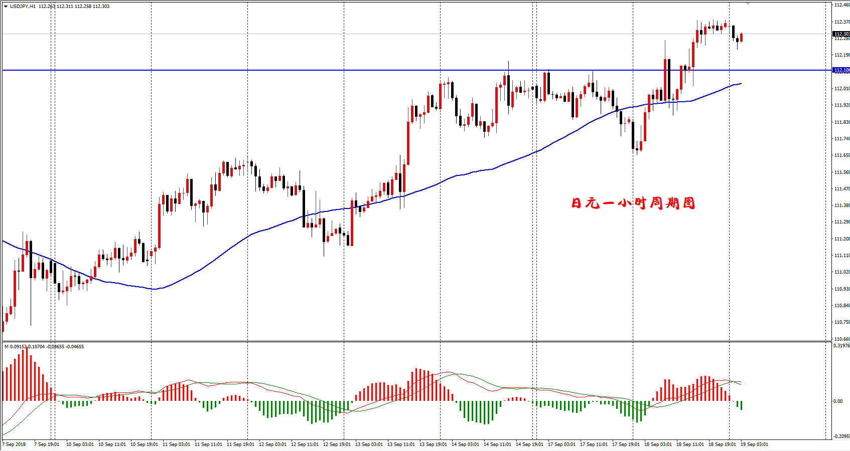Image resolution: width=850 pixels, height=451 pixels.
Task: Click the 14 Sep 19:01 time label
Action: click(x=529, y=444)
